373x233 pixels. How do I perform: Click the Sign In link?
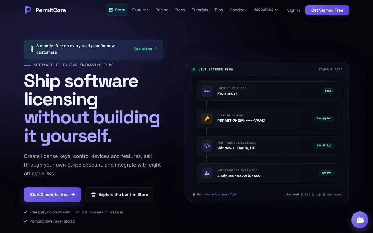pyautogui.click(x=293, y=10)
